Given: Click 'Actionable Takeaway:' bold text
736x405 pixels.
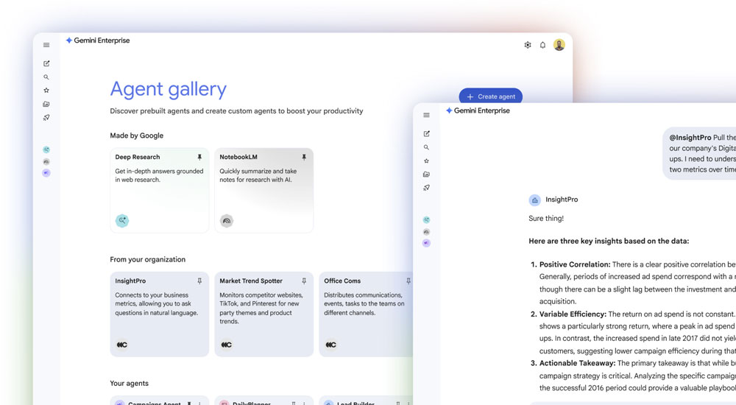Looking at the screenshot, I should 577,363.
